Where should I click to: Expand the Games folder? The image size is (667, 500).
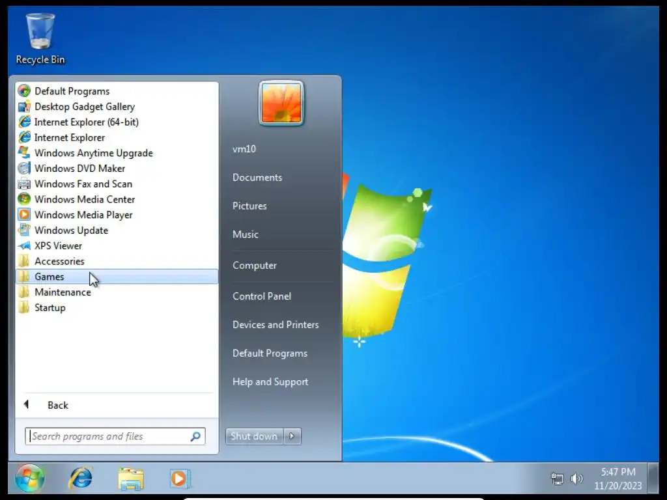pyautogui.click(x=117, y=277)
